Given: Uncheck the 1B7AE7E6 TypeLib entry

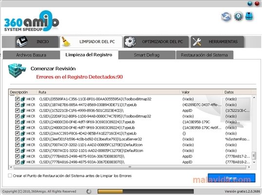Looking at the screenshot, I should coord(17,105).
